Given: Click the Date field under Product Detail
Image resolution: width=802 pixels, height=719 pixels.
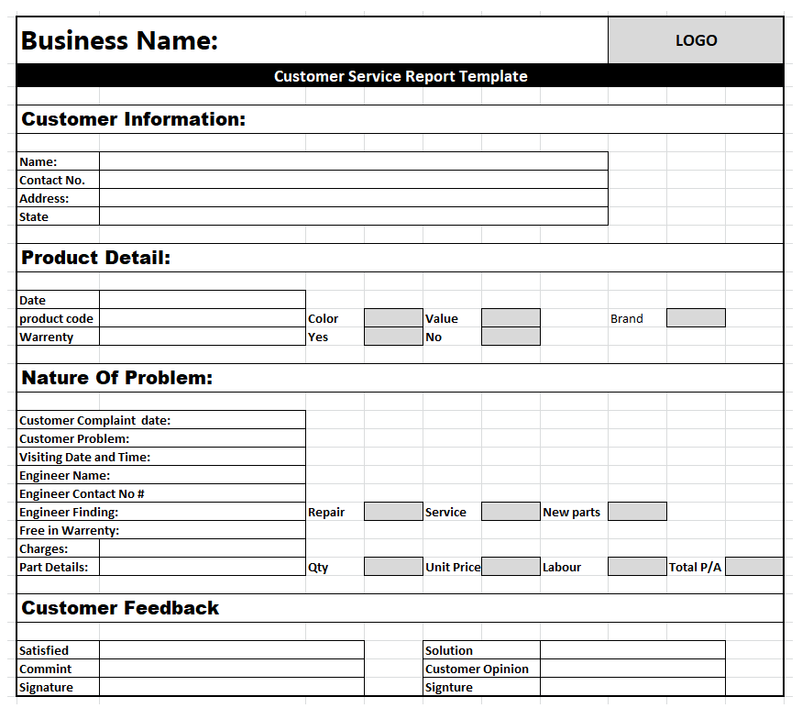Looking at the screenshot, I should (202, 300).
